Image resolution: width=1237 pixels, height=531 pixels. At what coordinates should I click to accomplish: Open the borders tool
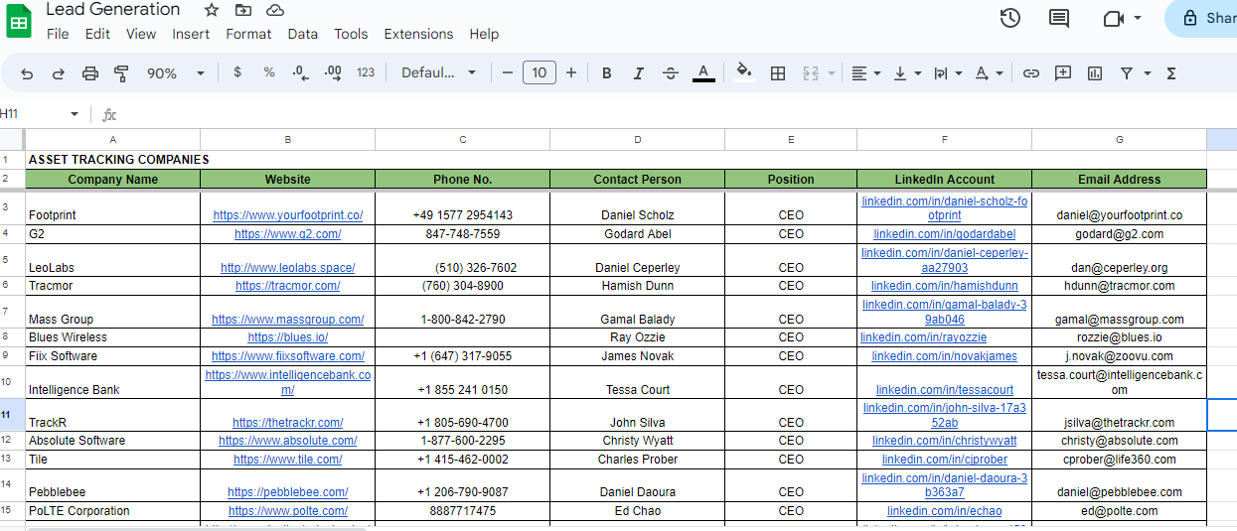778,73
